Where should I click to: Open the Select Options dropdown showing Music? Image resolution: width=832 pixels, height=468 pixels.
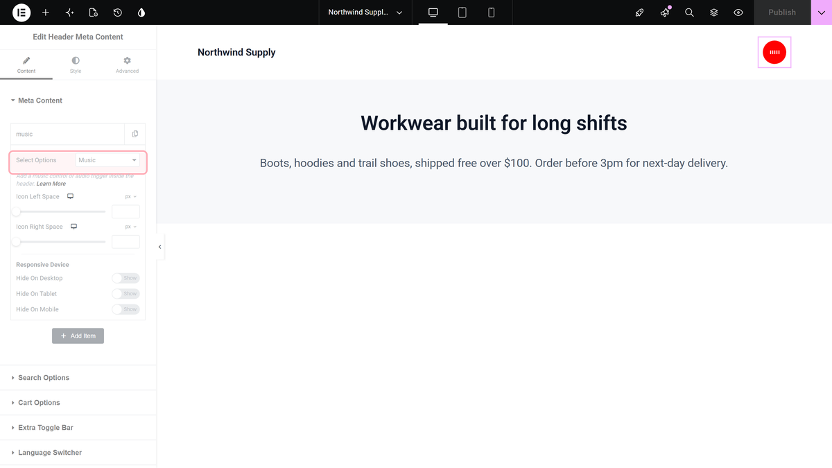(x=107, y=160)
